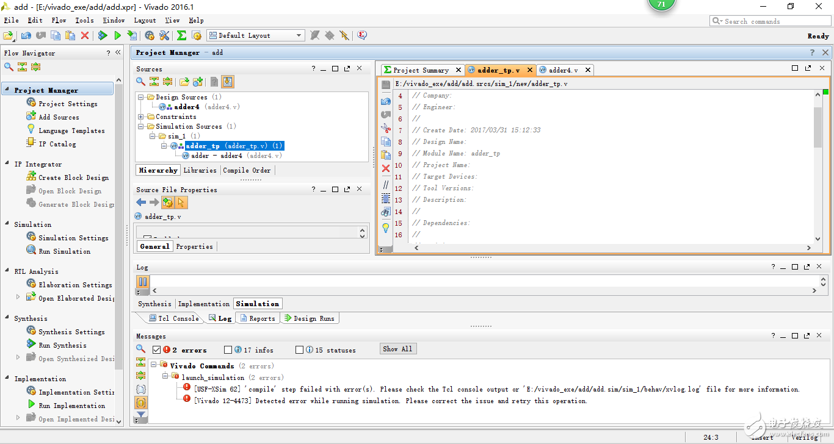The width and height of the screenshot is (834, 444).
Task: Click the Search magnifier in Flow Navigator
Action: pyautogui.click(x=9, y=67)
